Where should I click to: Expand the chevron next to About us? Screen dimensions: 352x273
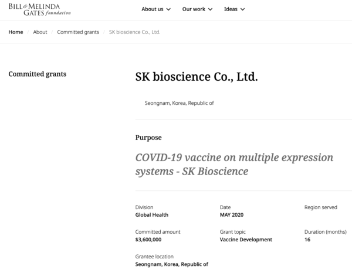169,9
